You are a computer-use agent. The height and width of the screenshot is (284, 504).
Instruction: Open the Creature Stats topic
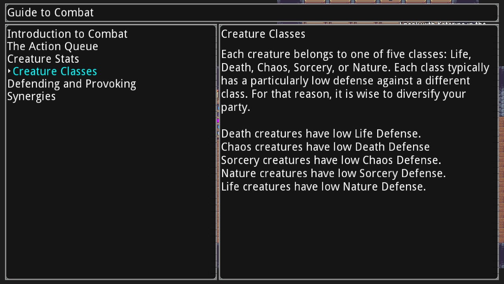click(x=43, y=59)
